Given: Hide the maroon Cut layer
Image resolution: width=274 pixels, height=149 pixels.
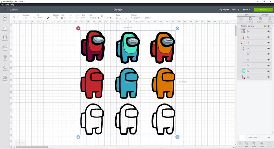Looking at the screenshot, I should point(268,77).
